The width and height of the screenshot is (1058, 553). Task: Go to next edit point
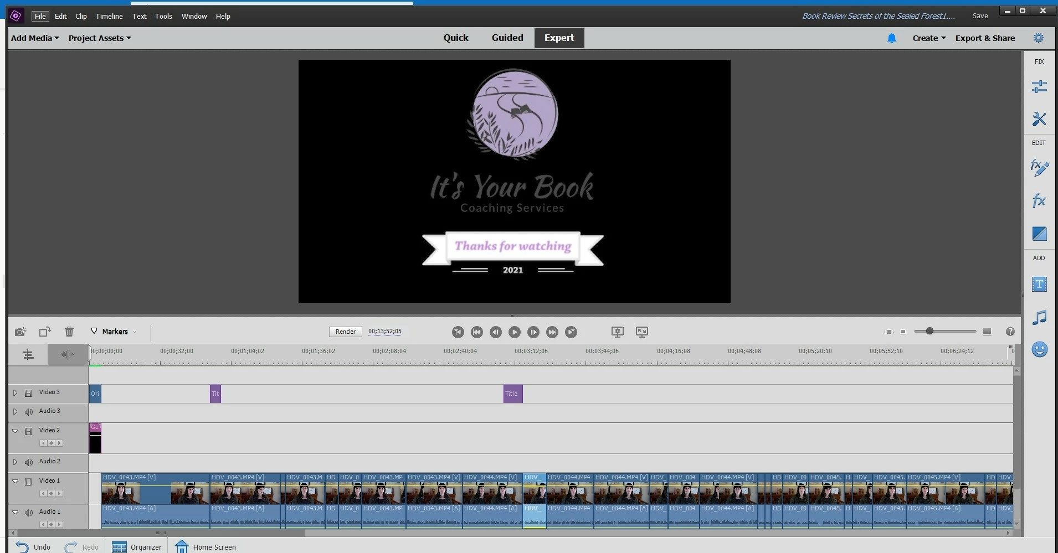[571, 332]
